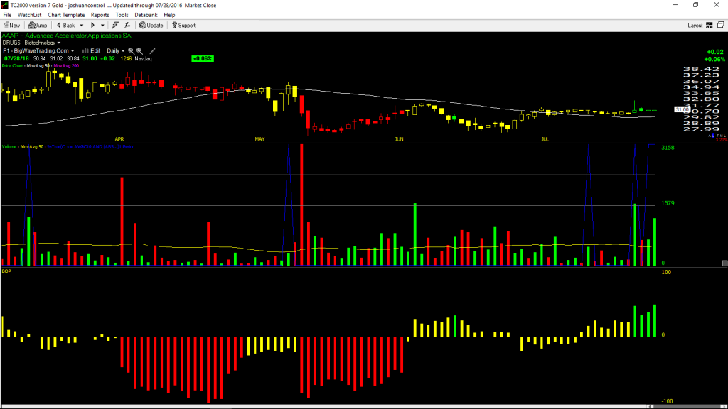Click the A scale toggle below price axis

tap(710, 136)
